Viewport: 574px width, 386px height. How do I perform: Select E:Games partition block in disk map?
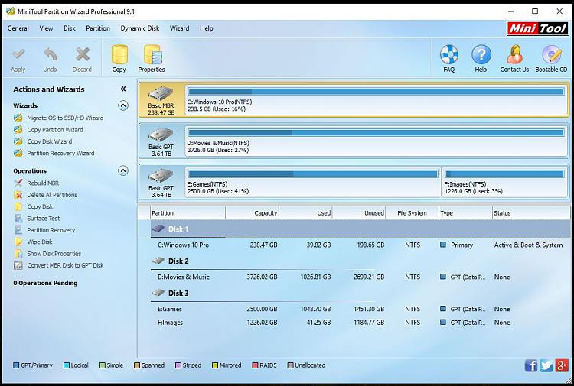[313, 182]
